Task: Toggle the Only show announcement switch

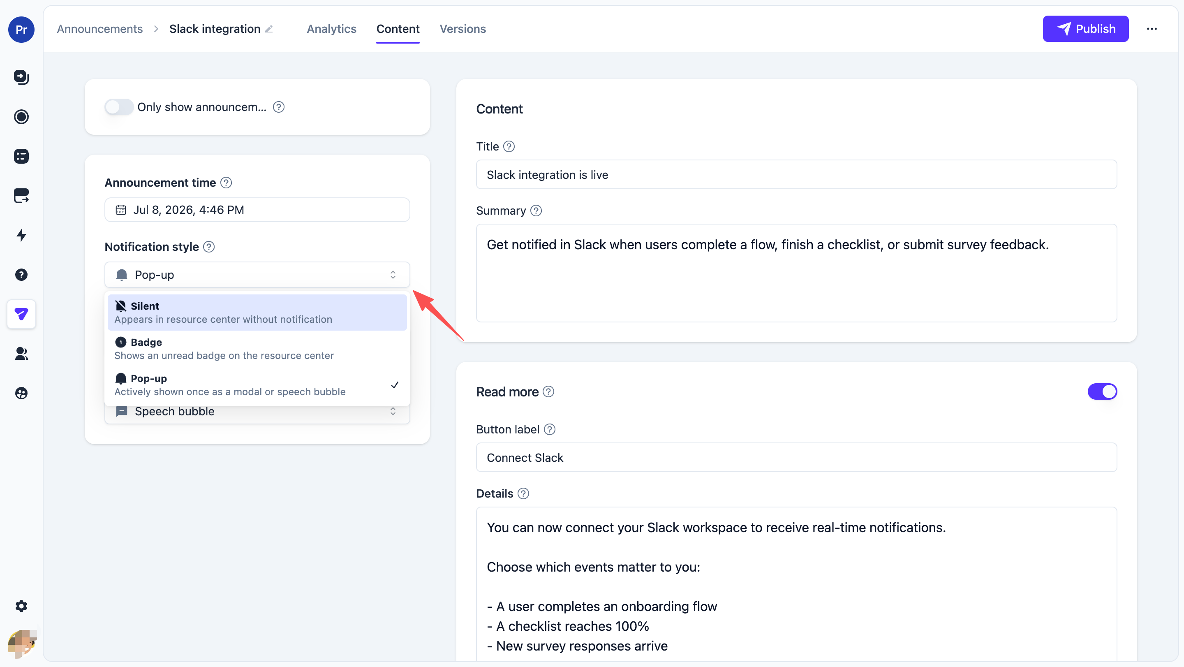Action: [118, 107]
